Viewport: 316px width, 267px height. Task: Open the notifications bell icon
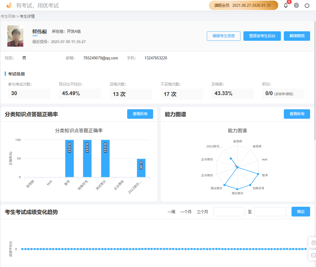pyautogui.click(x=285, y=5)
